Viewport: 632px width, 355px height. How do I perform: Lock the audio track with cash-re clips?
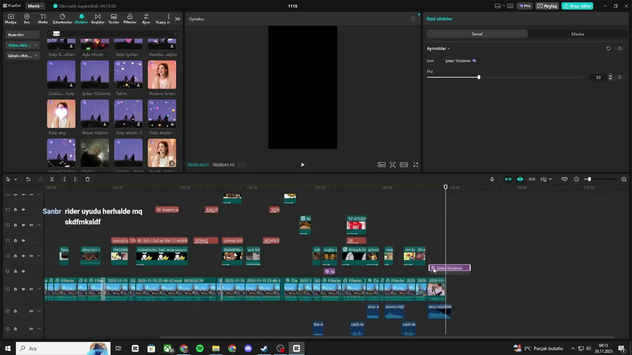click(15, 329)
